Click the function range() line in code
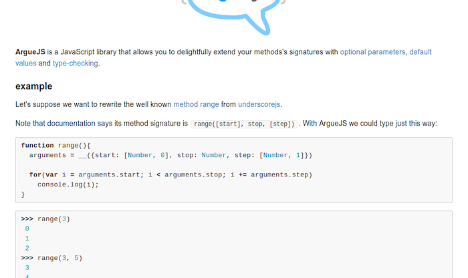This screenshot has width=468, height=278. point(55,145)
